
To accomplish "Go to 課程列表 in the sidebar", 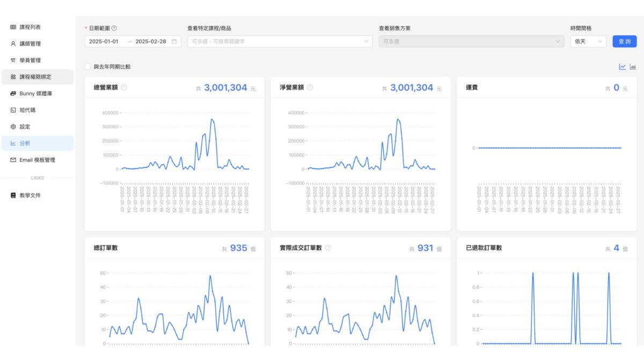I will coord(30,27).
